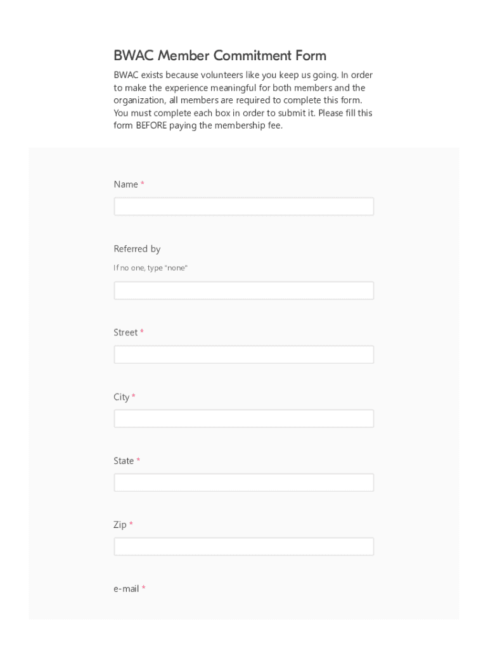Click the form's introductory description paragraph
This screenshot has width=488, height=649.
[x=243, y=100]
